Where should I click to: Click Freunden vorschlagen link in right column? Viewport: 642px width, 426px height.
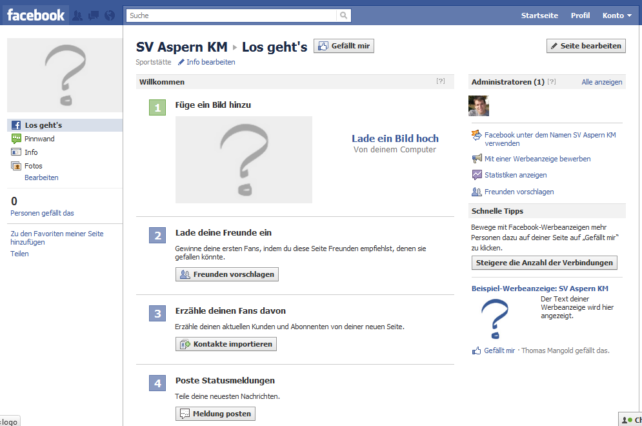[x=519, y=192]
